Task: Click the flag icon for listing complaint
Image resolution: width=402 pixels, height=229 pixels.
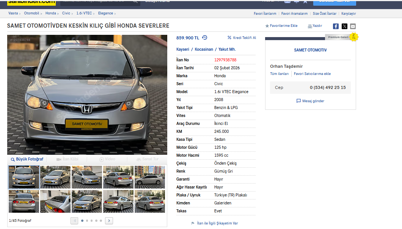Action: point(193,223)
